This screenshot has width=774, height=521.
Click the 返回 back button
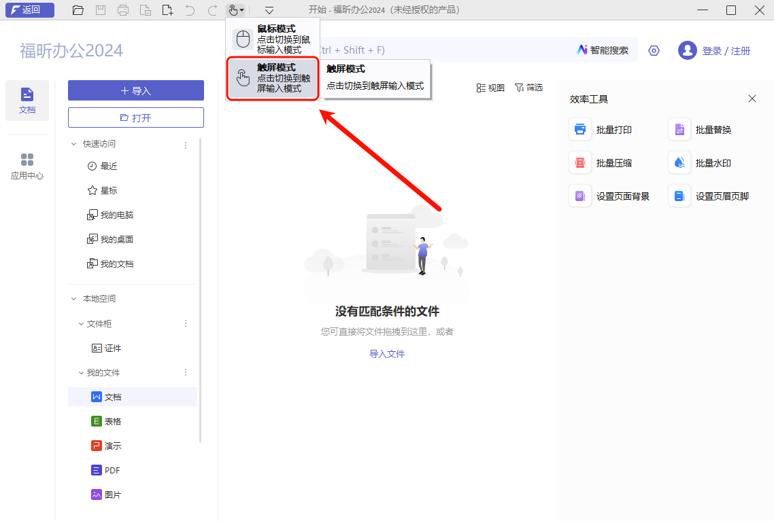click(30, 10)
